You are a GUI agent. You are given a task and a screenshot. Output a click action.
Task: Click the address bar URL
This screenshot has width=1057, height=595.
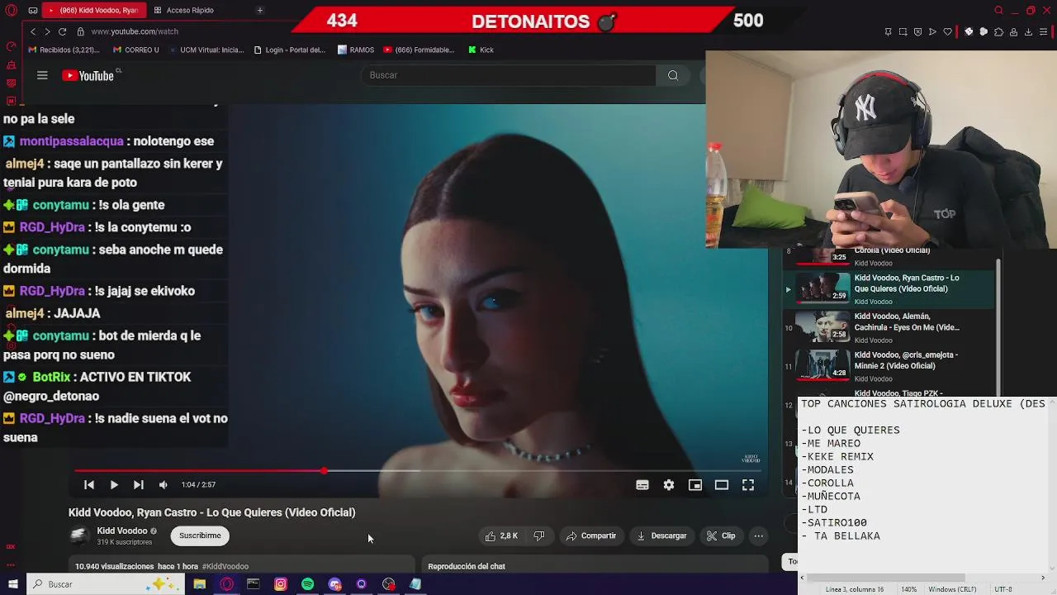pos(135,31)
